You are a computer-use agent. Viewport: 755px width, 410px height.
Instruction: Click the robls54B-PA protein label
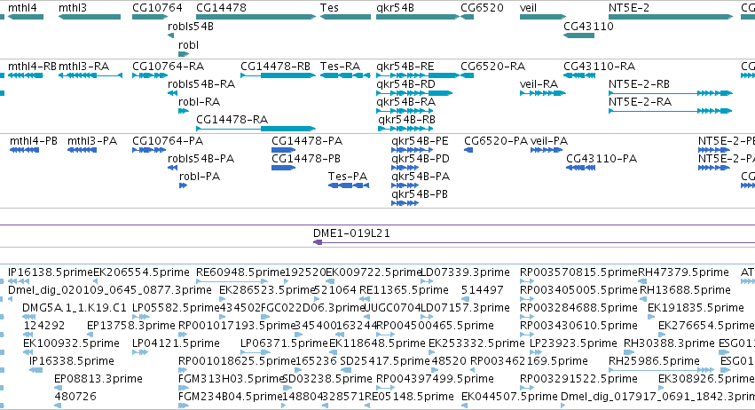201,159
